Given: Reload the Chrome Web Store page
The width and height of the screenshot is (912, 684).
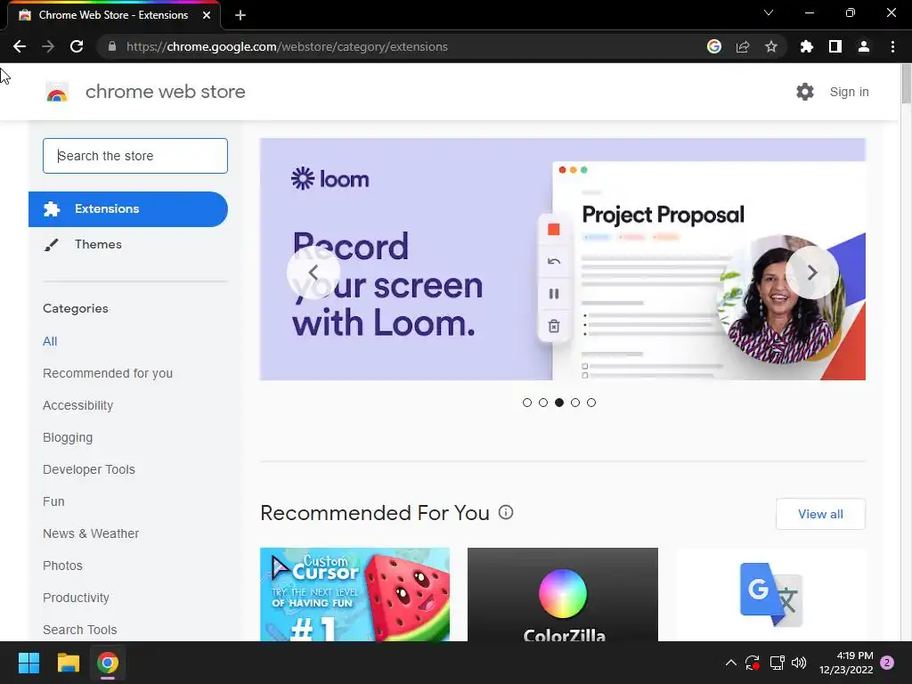Looking at the screenshot, I should coord(77,46).
